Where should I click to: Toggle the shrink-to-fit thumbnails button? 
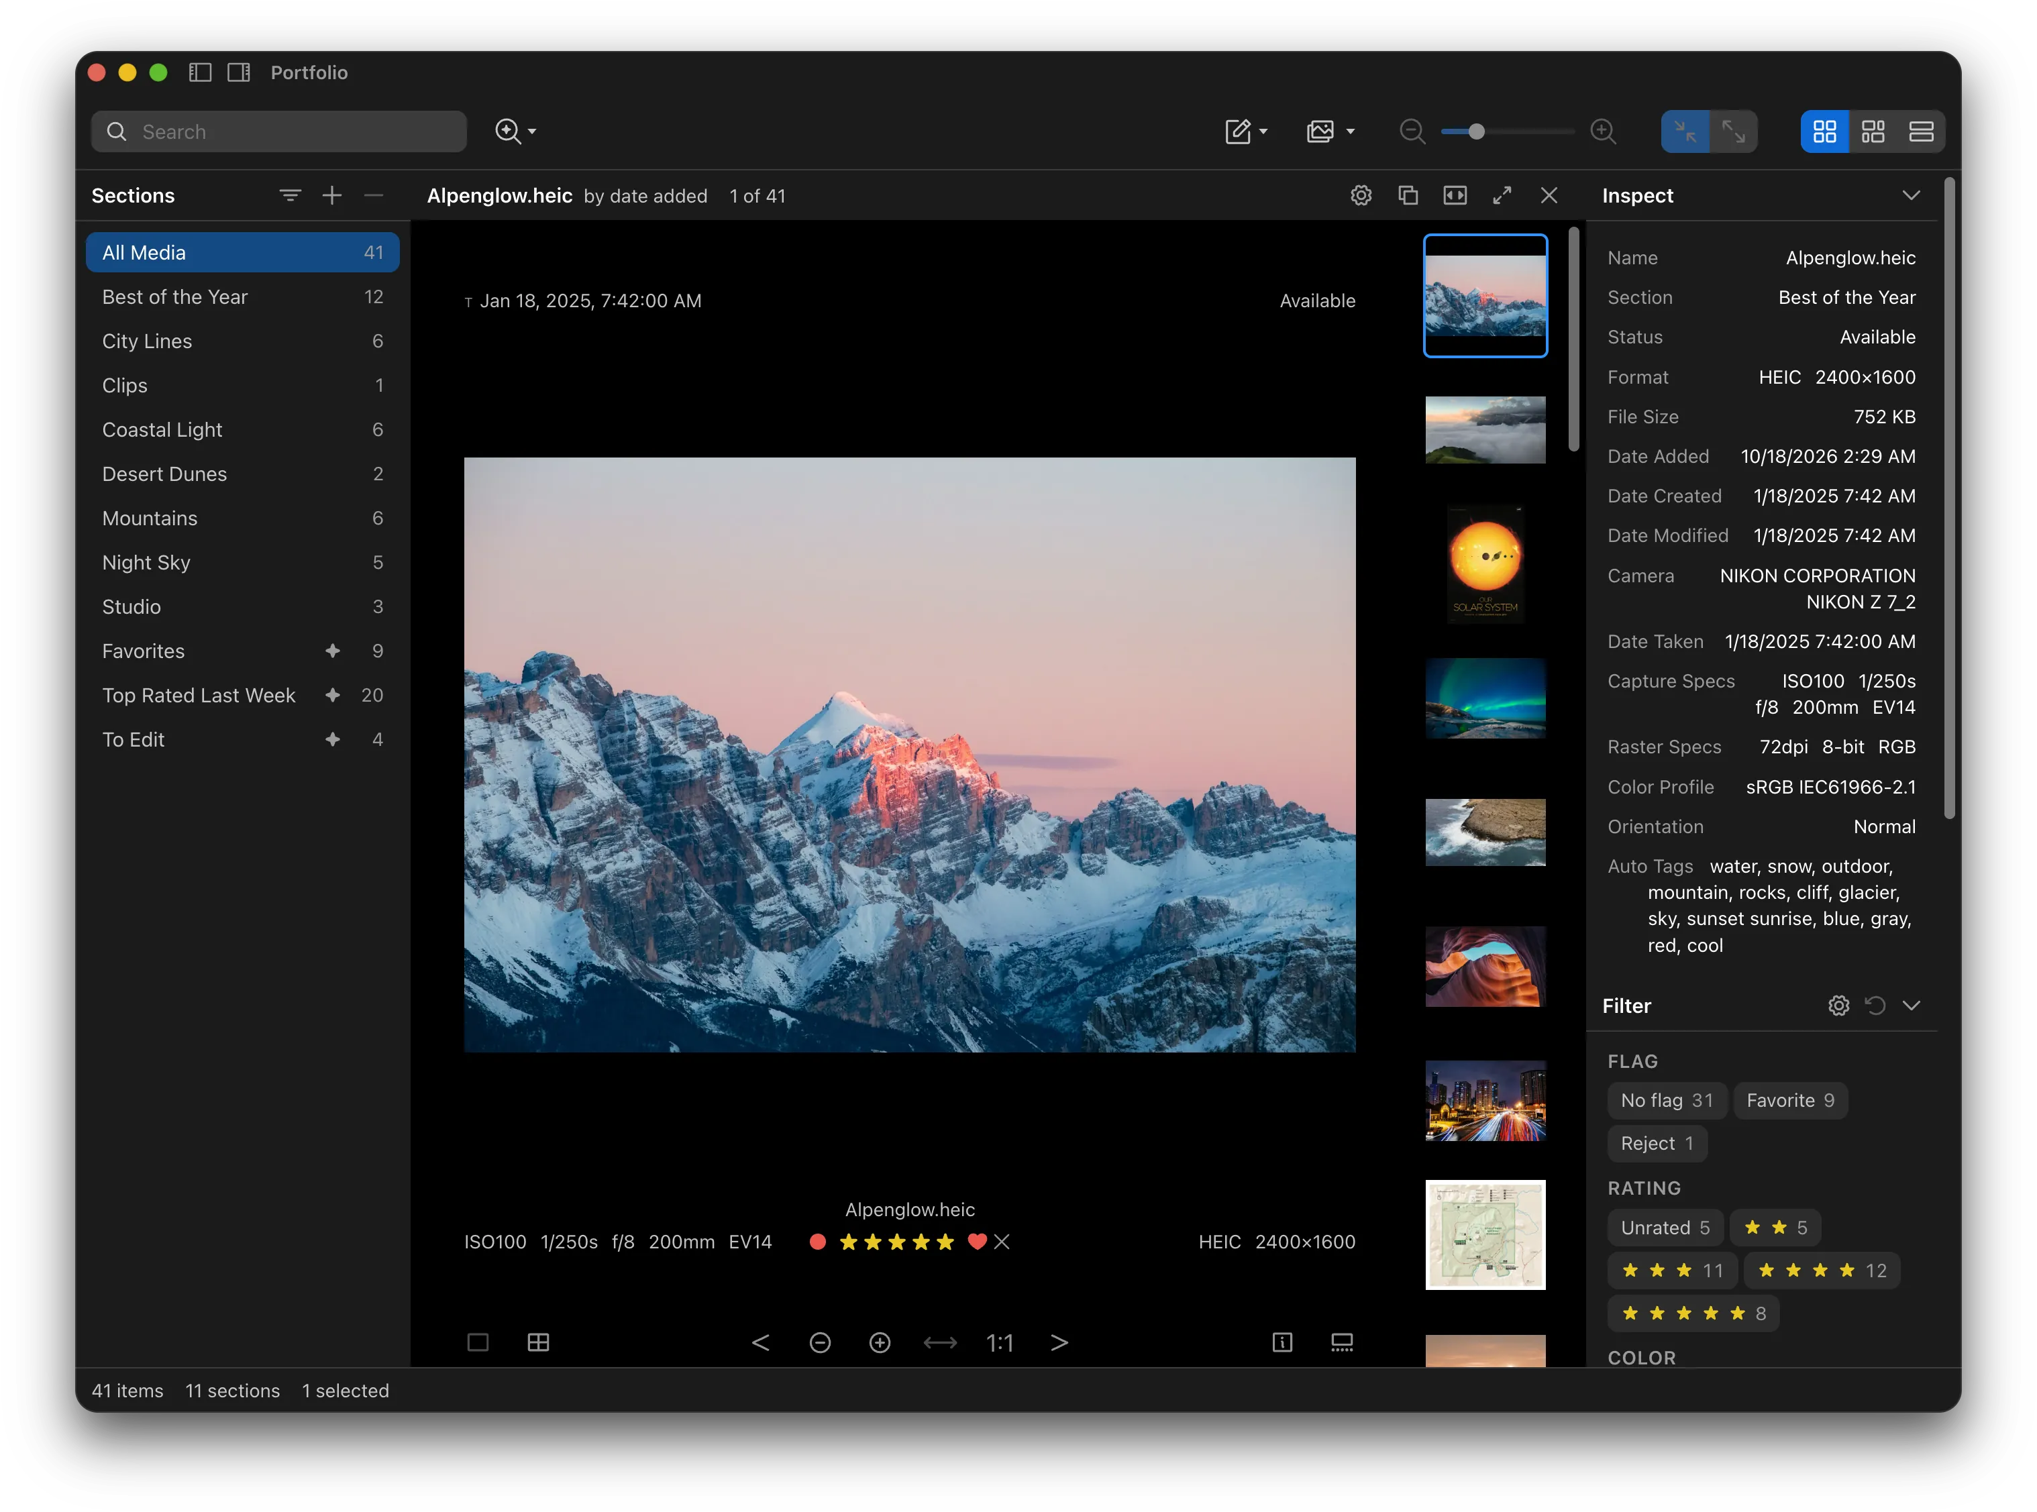coord(1685,131)
